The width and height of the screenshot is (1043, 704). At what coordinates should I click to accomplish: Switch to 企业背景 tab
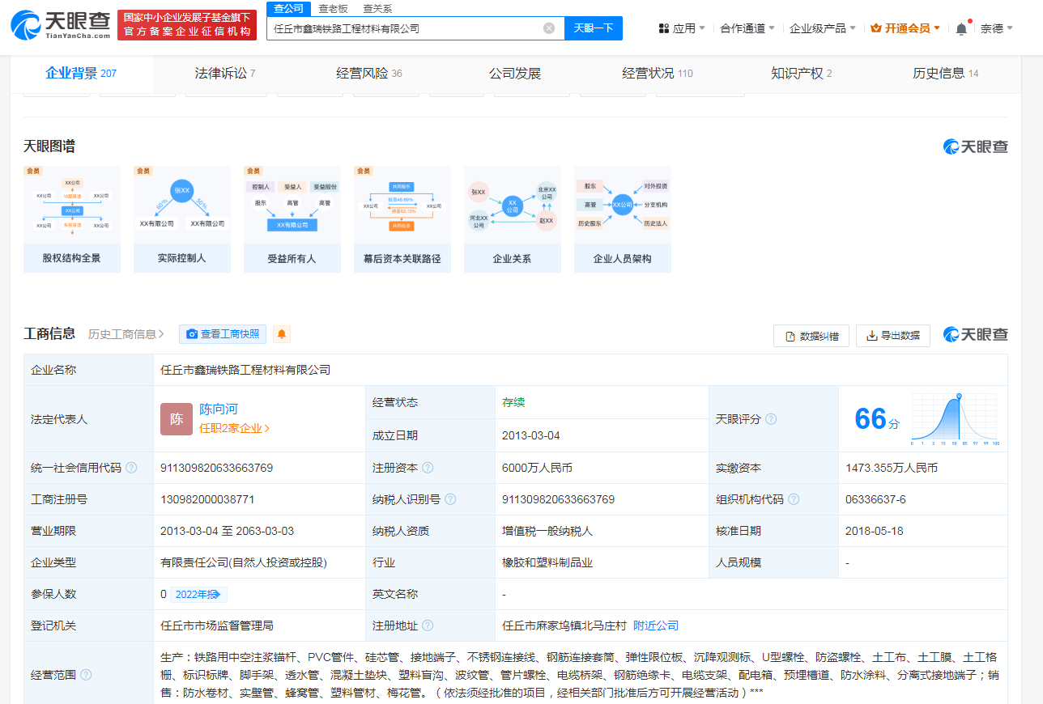81,74
